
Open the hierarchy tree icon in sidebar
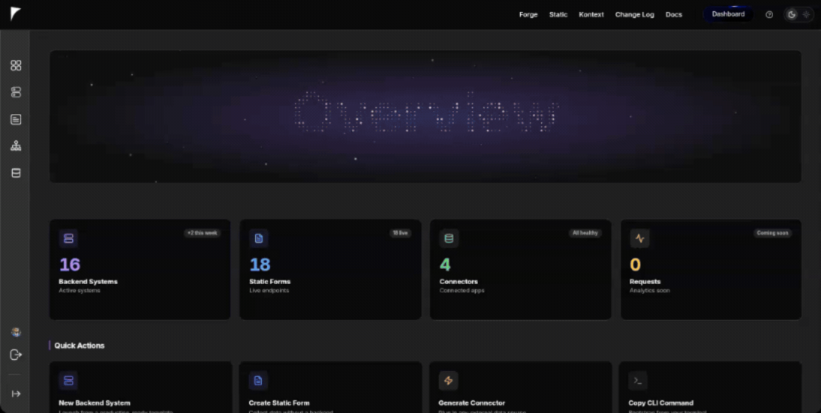coord(16,146)
